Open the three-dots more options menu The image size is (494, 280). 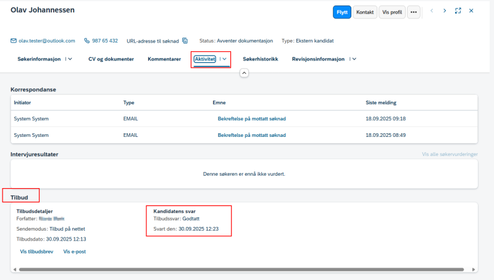(414, 12)
